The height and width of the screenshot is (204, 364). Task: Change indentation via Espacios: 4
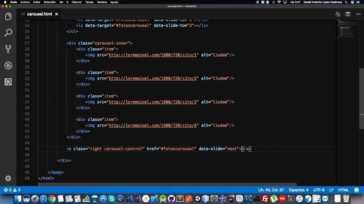tap(299, 190)
